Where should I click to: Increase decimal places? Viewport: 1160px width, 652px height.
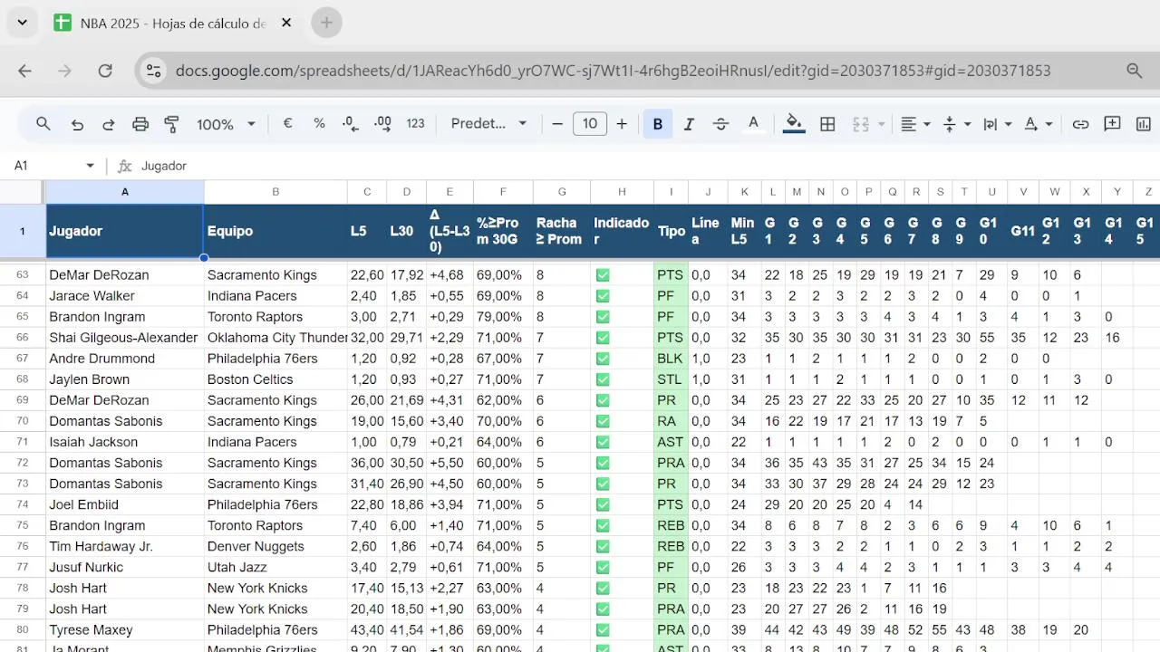coord(382,124)
